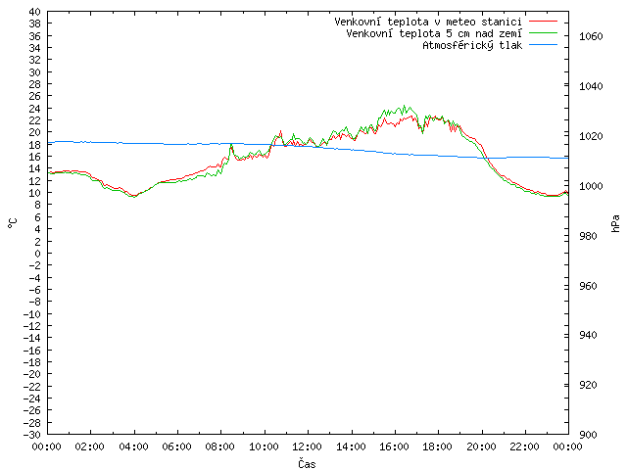
Task: Click the '02:00' time axis label
Action: [x=90, y=446]
